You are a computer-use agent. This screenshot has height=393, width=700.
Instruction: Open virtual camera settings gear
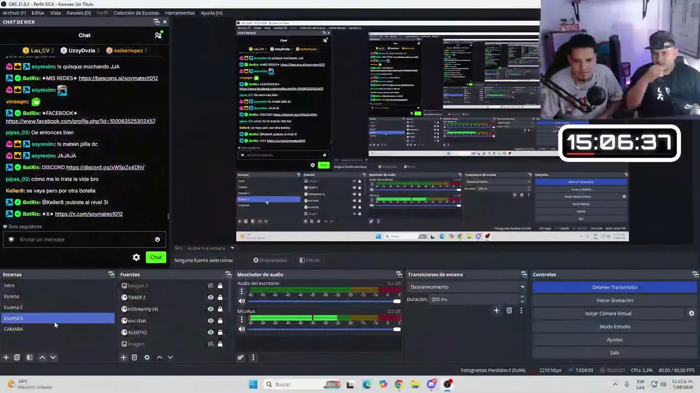(691, 313)
